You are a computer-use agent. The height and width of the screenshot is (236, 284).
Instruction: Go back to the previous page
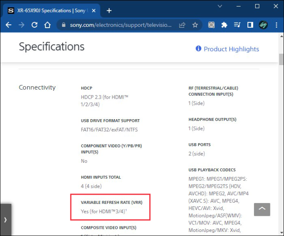(9, 25)
